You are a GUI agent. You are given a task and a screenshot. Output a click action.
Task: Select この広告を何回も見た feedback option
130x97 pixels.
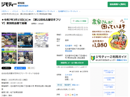click(x=109, y=79)
